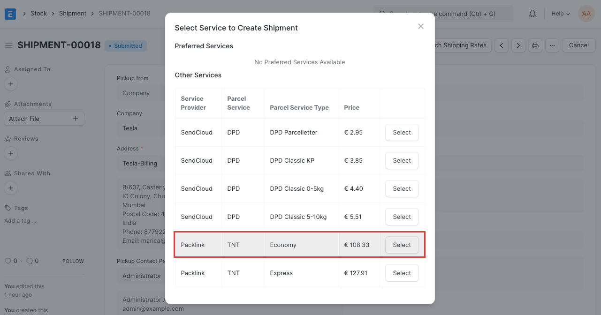
Task: Open more actions via the ellipsis icon
Action: pos(552,45)
